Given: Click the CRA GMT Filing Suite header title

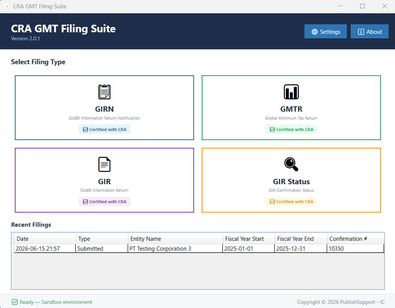Looking at the screenshot, I should pos(63,28).
